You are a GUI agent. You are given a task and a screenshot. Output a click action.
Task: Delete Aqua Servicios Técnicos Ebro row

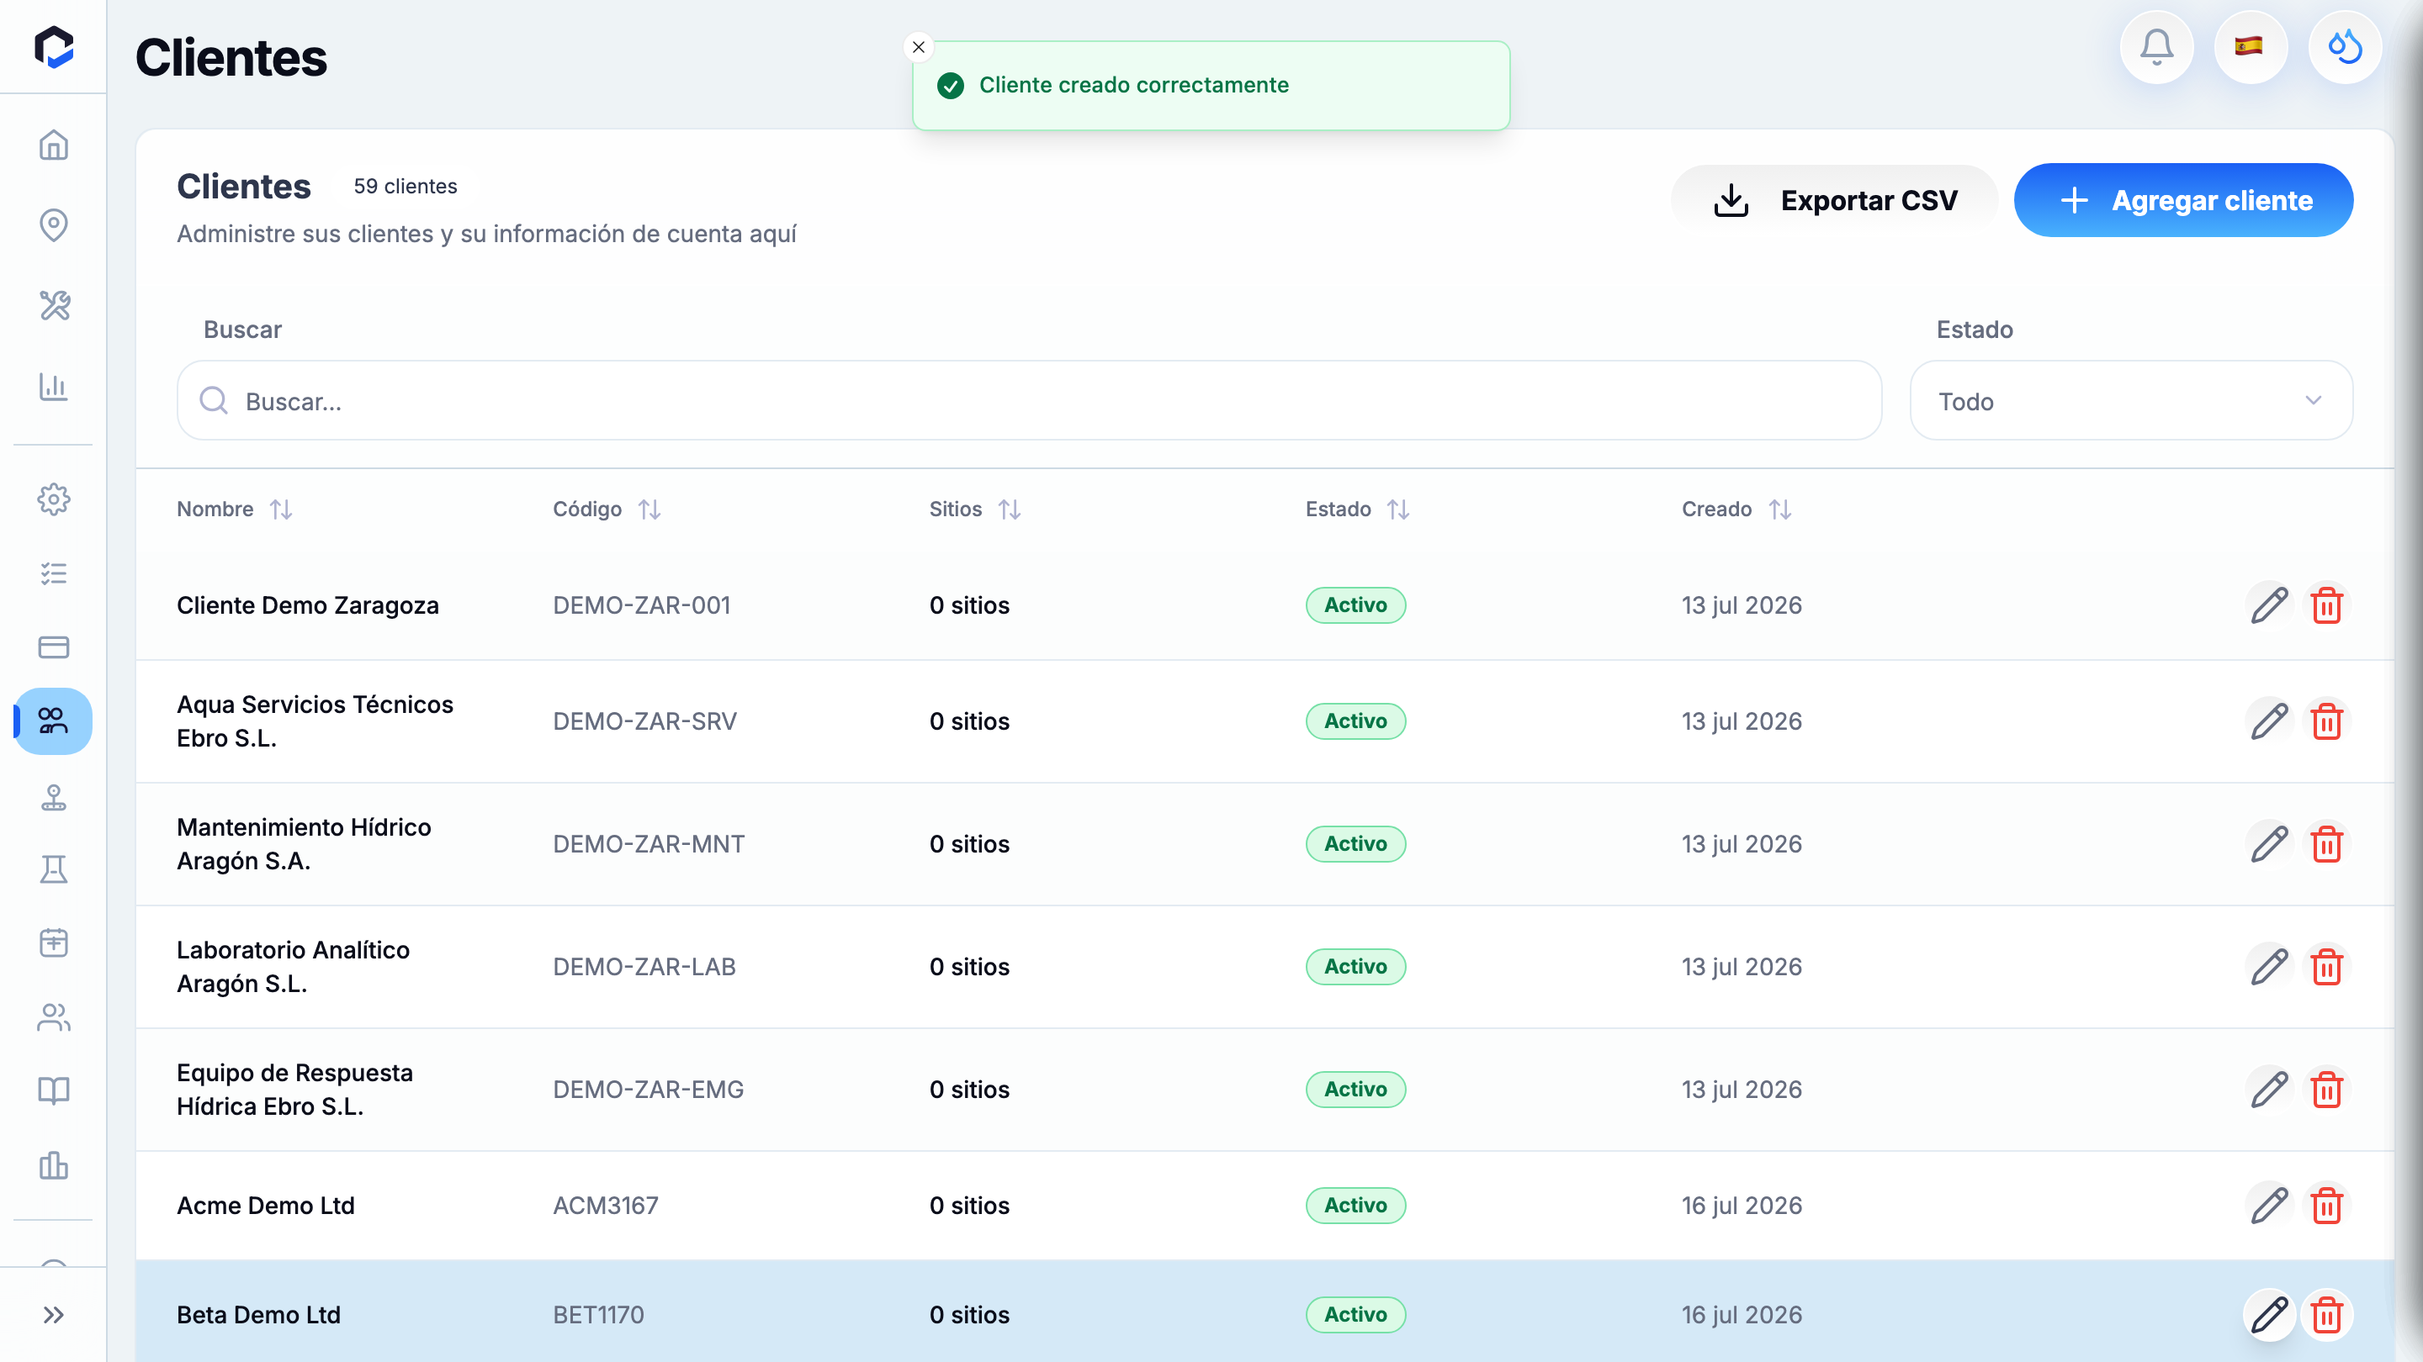(x=2326, y=721)
